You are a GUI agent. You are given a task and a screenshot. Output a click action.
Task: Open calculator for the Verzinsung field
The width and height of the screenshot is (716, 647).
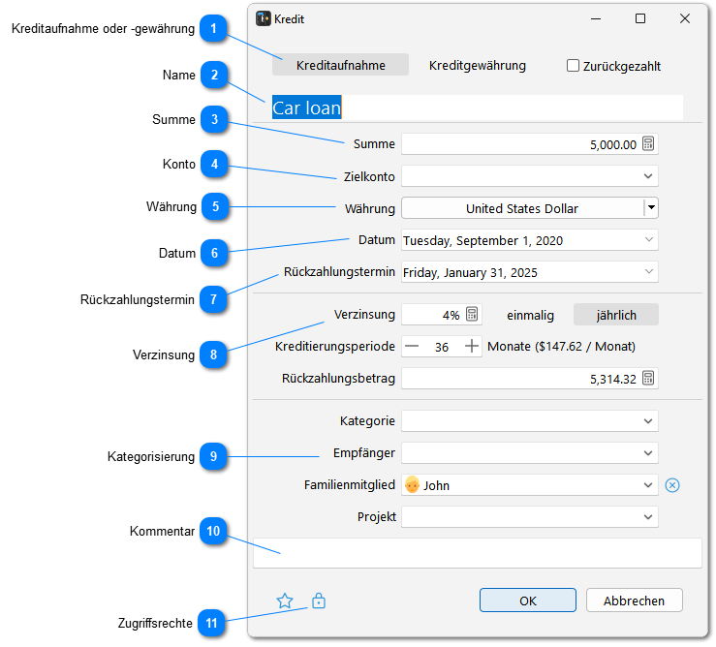472,314
